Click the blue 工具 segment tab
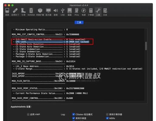 [79, 22]
